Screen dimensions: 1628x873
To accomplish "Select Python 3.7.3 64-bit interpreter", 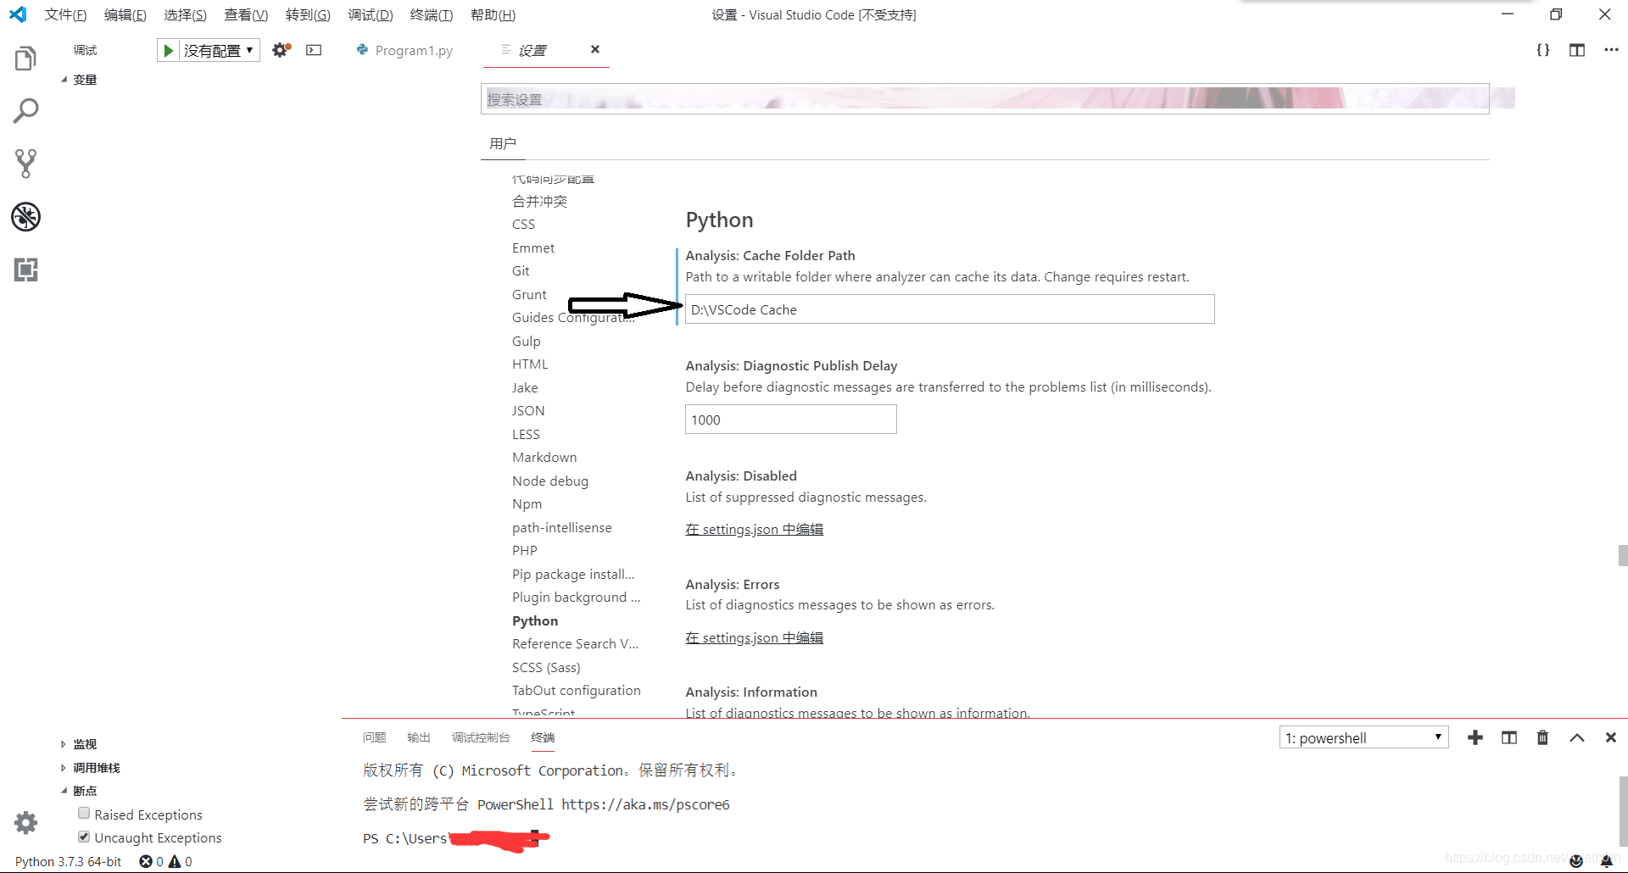I will tap(68, 861).
